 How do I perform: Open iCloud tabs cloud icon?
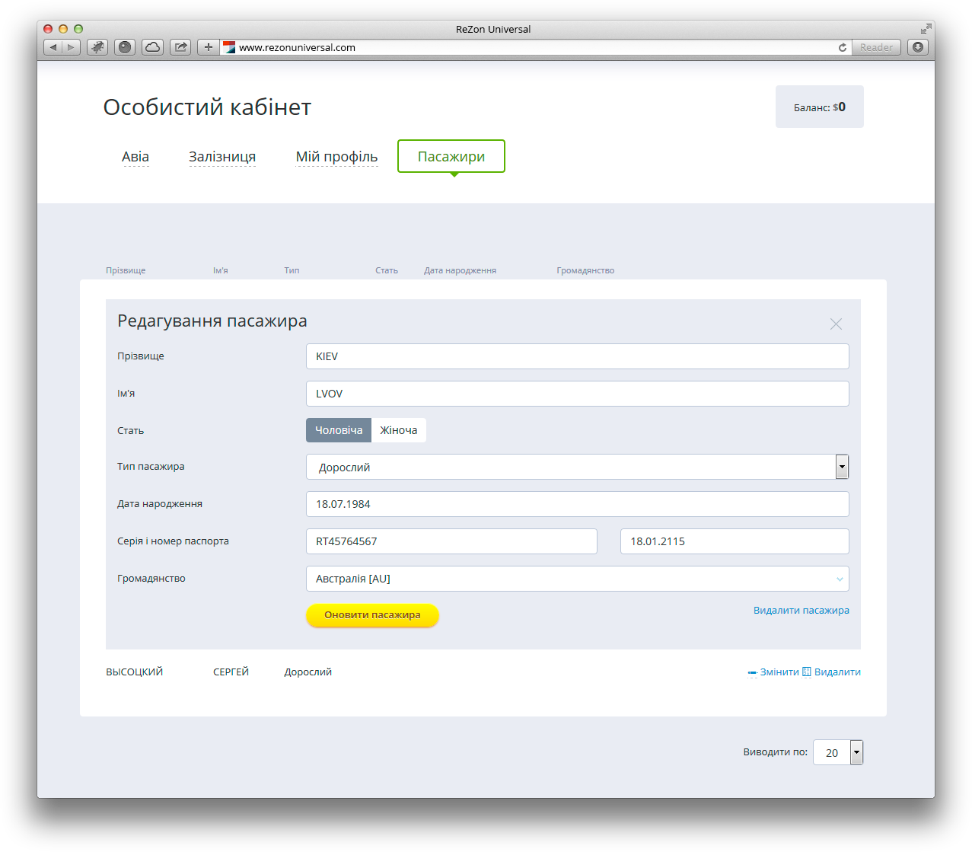click(x=152, y=47)
